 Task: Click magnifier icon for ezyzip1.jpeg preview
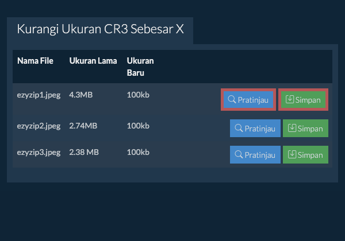232,100
